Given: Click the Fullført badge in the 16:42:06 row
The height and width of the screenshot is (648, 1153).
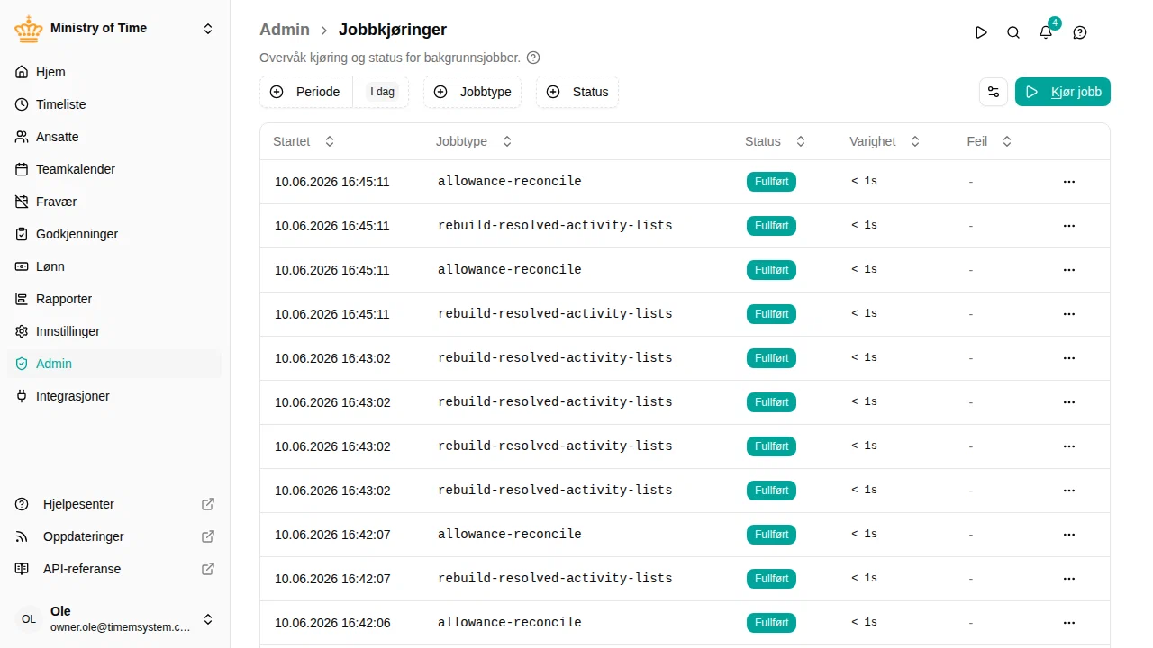Looking at the screenshot, I should pyautogui.click(x=771, y=623).
